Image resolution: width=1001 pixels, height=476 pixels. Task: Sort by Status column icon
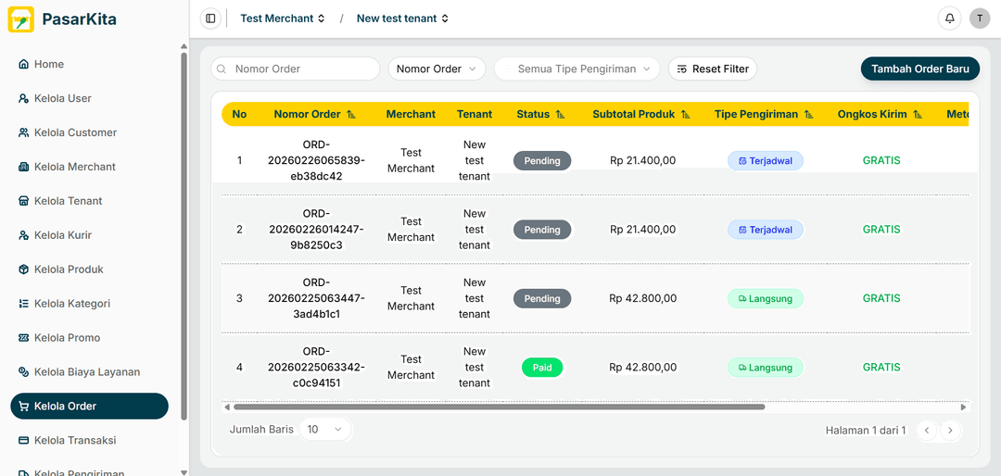561,115
